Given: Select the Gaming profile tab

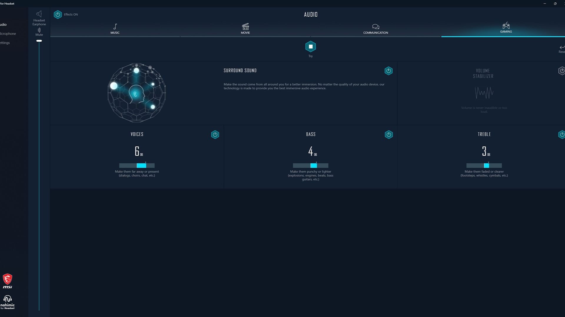Looking at the screenshot, I should point(506,28).
